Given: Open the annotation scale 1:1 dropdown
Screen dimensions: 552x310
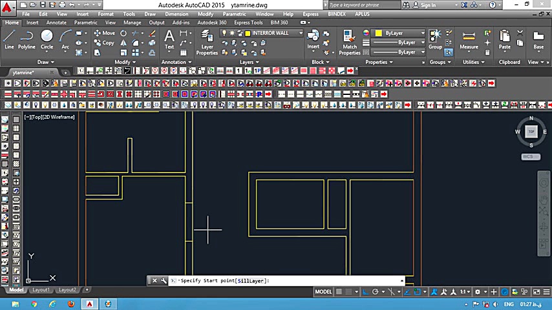Looking at the screenshot, I should pos(465,292).
